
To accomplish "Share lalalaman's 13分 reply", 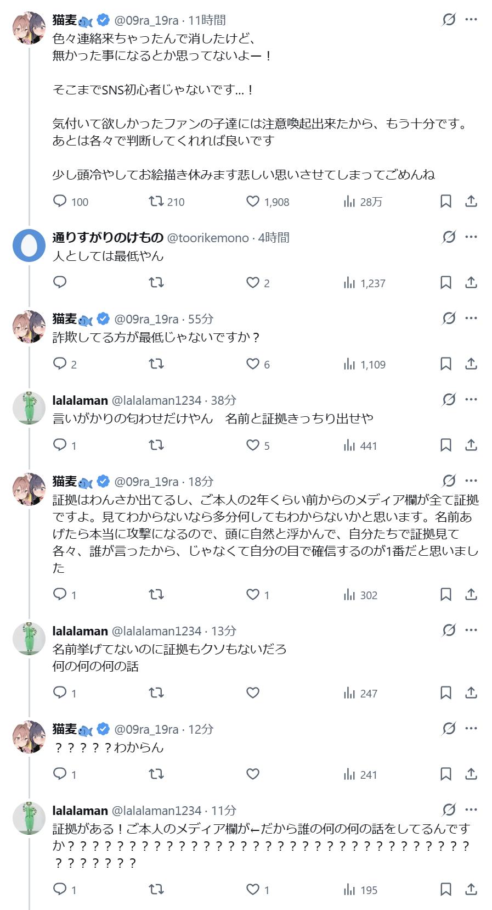I will (471, 693).
